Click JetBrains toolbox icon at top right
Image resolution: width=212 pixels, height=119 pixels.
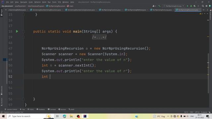tap(210, 6)
